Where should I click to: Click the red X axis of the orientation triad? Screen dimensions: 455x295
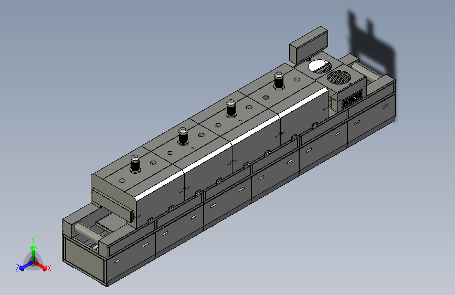coord(40,266)
